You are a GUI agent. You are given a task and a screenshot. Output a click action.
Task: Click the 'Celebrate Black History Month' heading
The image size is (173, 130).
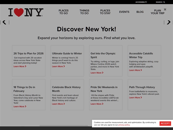click(66, 89)
